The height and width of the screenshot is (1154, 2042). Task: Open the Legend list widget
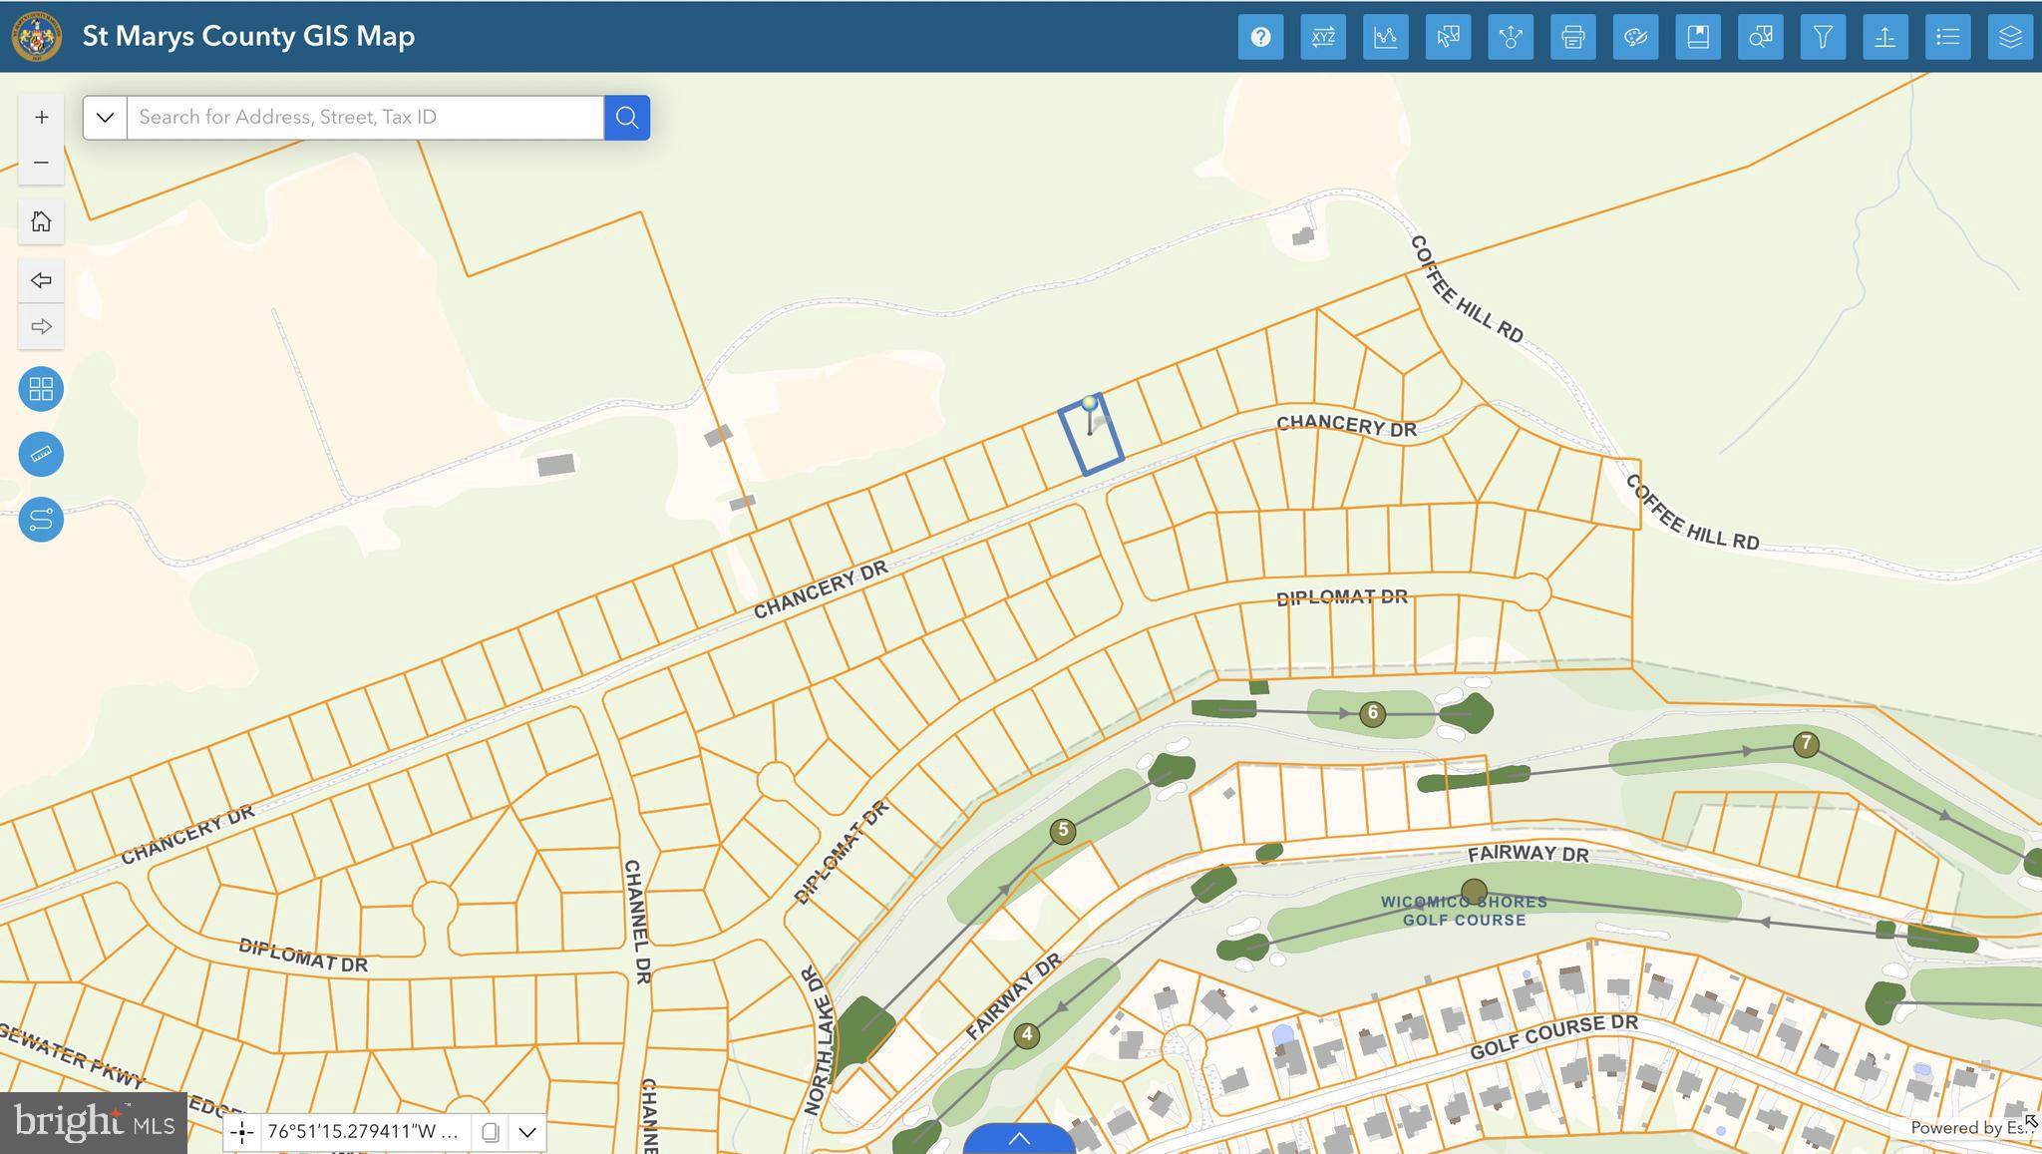point(1947,37)
